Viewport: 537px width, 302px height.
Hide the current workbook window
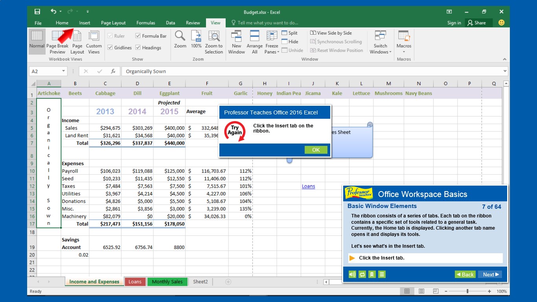290,42
